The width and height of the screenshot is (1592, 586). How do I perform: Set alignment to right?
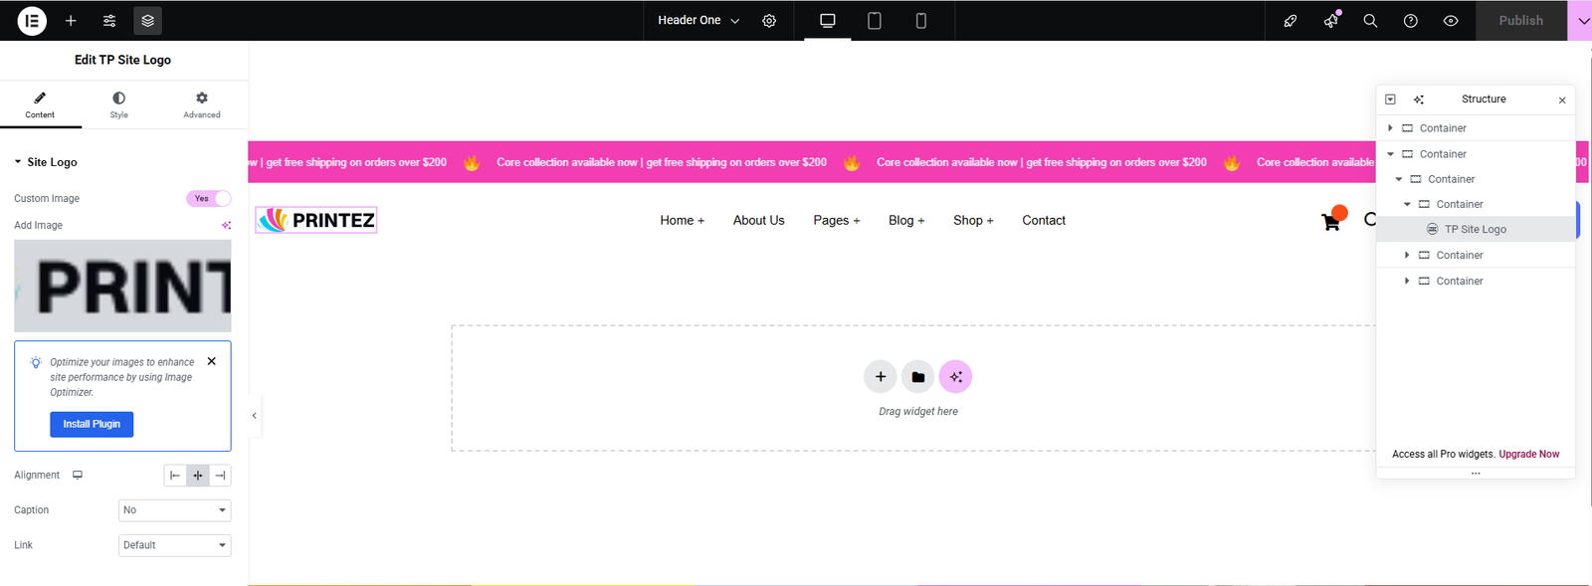point(220,476)
